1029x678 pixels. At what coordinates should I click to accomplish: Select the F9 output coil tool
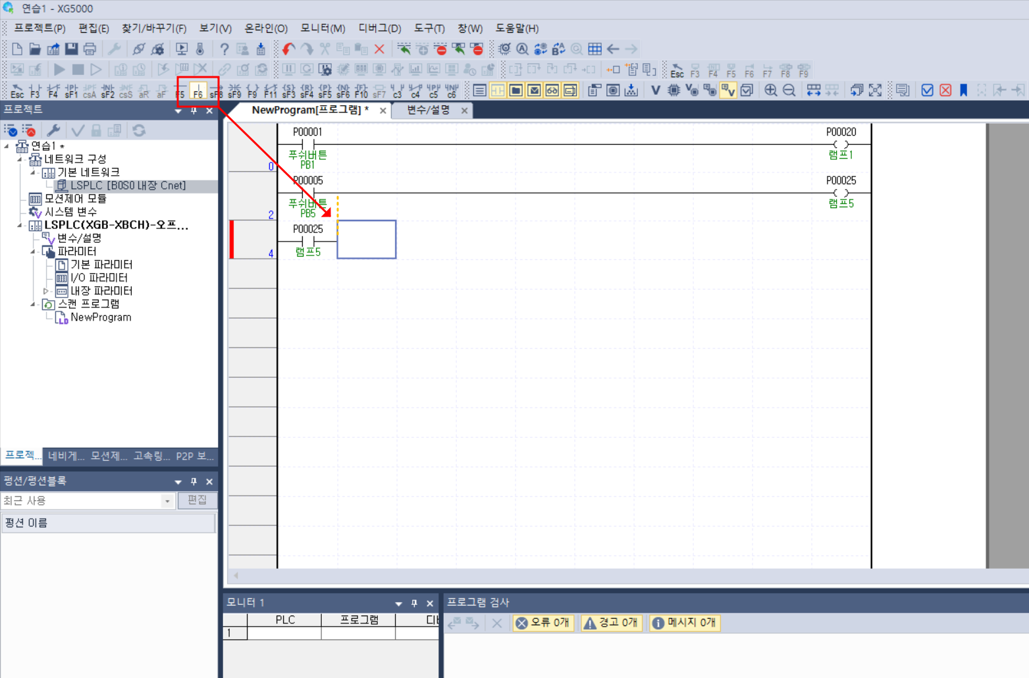pos(252,91)
